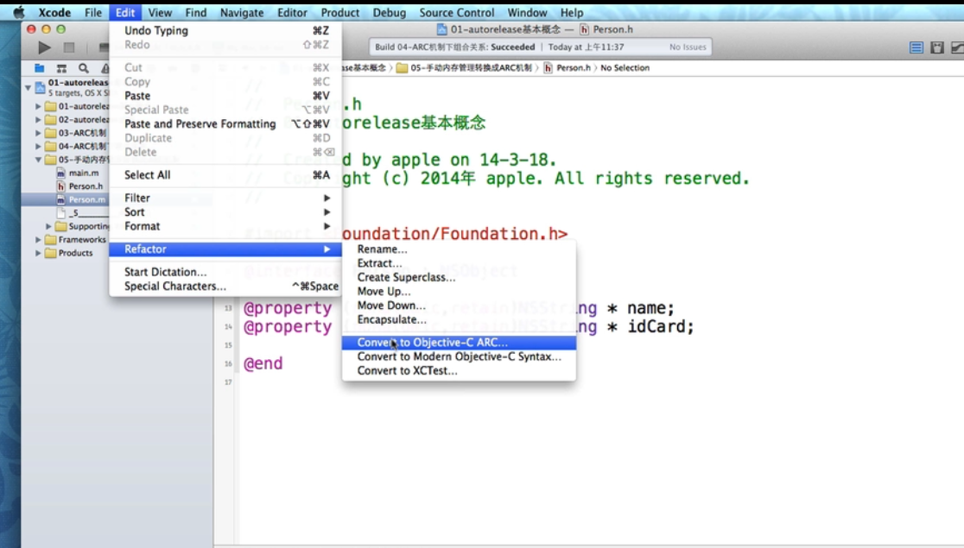Choose Convert to Modern Objective-C Syntax

(x=459, y=357)
